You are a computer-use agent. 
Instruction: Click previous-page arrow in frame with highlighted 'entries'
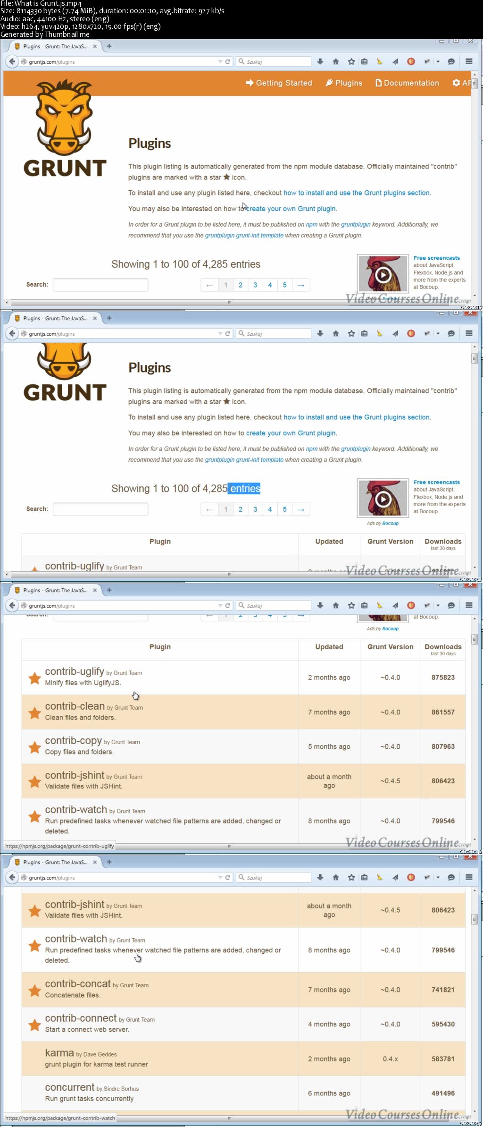click(209, 509)
